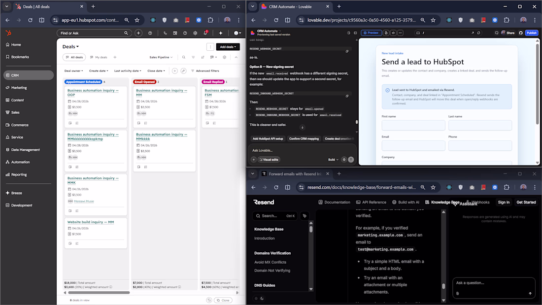
Task: Click the search icon in Deals toolbar
Action: point(184,58)
